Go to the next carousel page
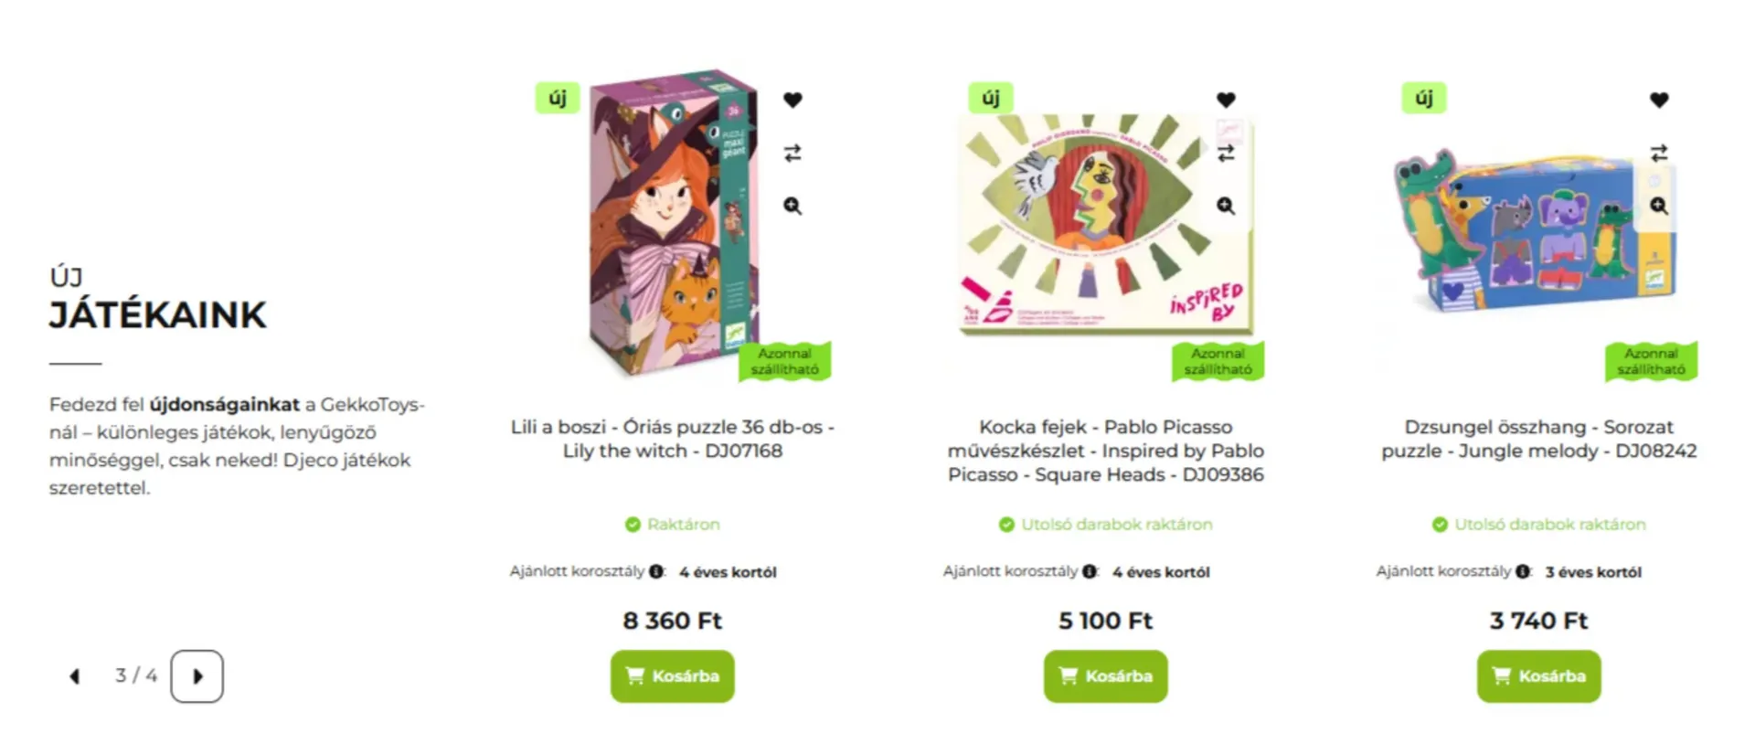 pos(197,676)
